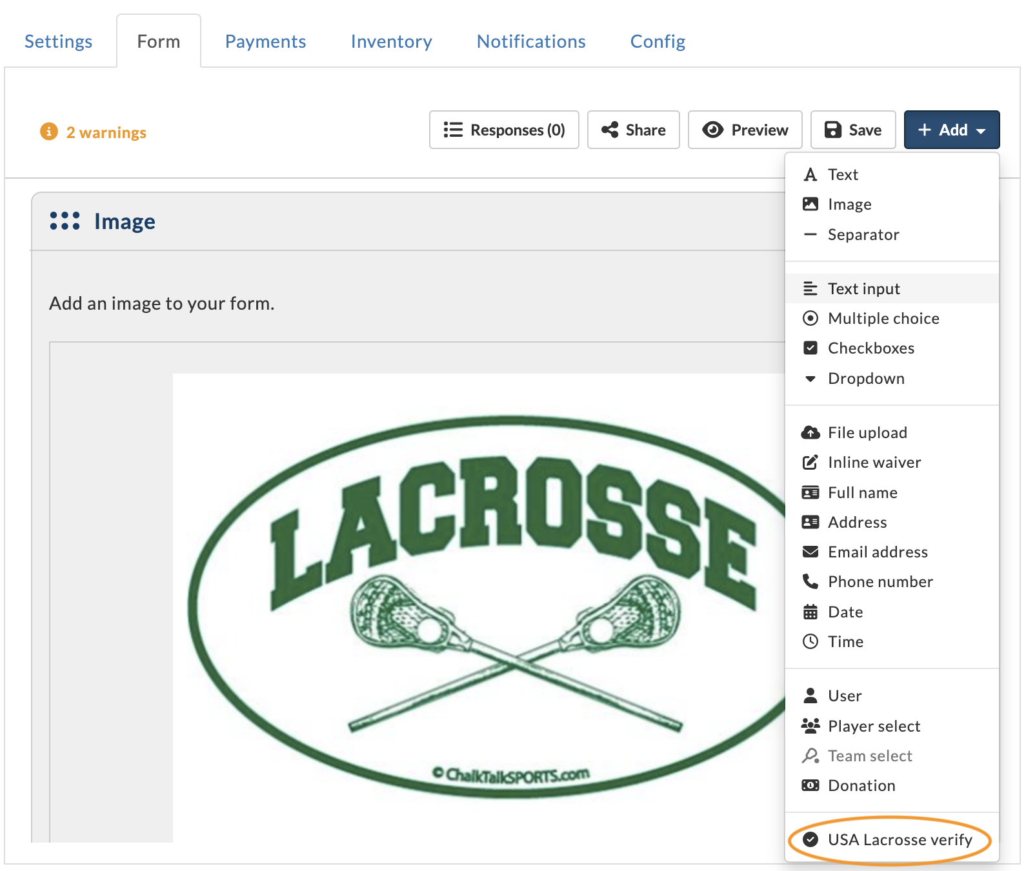
Task: Select the Form tab
Action: (159, 41)
